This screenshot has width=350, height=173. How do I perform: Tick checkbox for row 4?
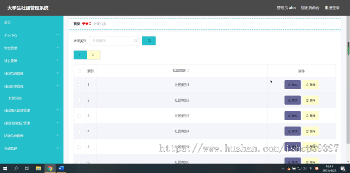[79, 131]
